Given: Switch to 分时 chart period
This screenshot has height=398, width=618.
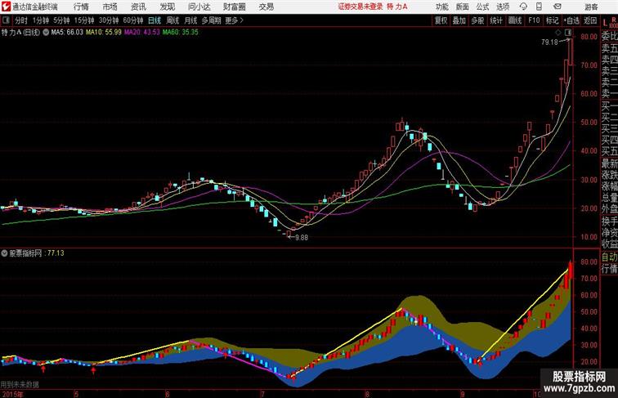Looking at the screenshot, I should pyautogui.click(x=21, y=20).
